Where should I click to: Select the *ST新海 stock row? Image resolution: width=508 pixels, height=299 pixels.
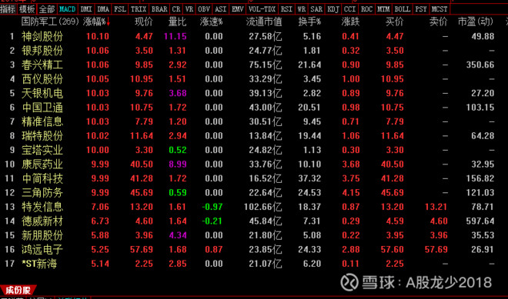coord(254,264)
